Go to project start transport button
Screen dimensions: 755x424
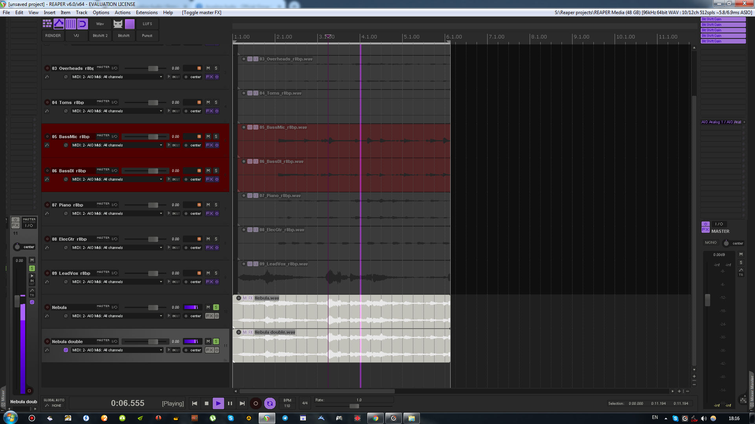195,403
